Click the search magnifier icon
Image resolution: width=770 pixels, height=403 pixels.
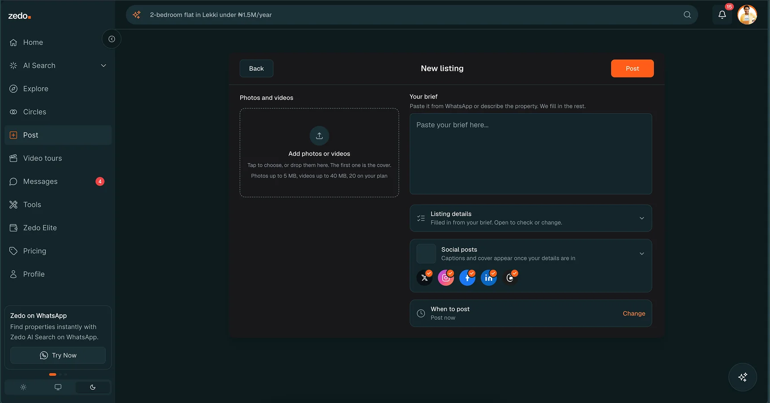click(x=687, y=15)
